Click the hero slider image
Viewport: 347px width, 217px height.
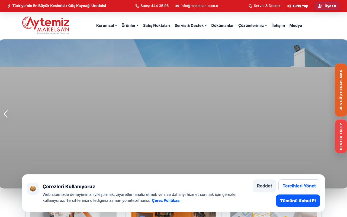pos(173,114)
